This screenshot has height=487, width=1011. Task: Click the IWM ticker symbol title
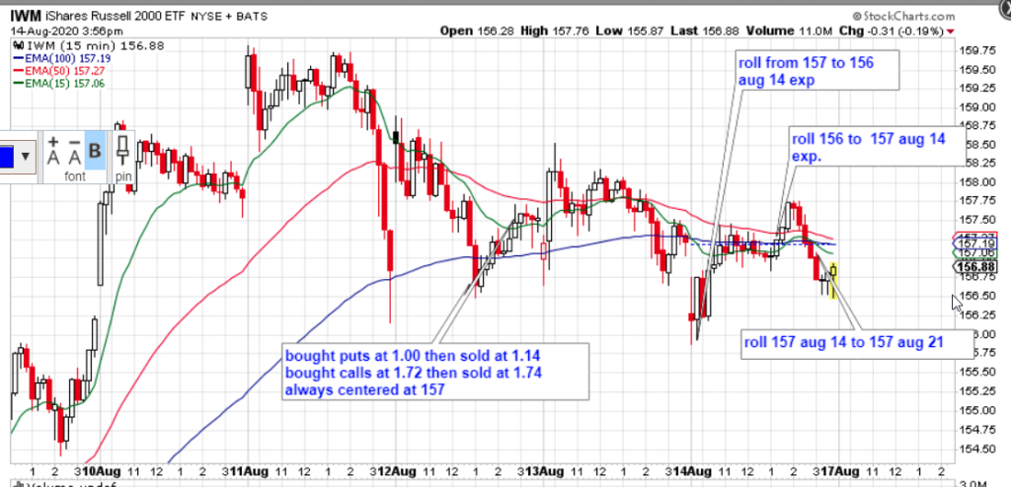click(x=26, y=16)
